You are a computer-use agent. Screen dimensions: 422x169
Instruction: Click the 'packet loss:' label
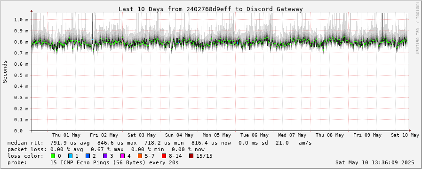(27, 149)
